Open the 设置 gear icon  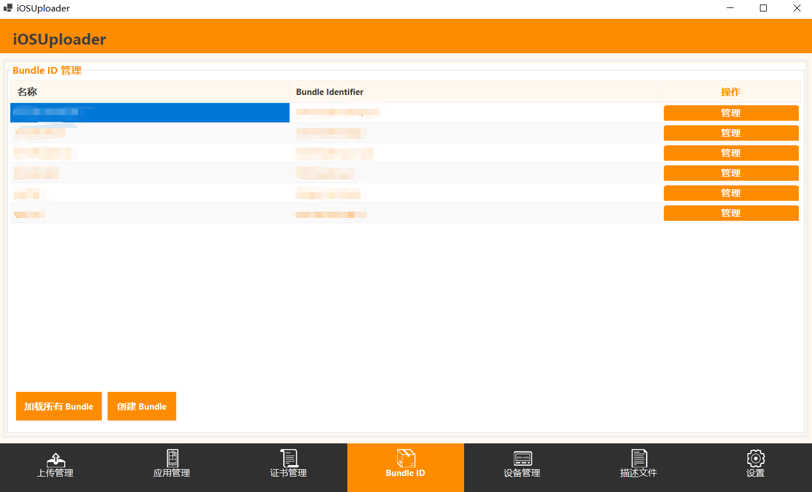(755, 458)
